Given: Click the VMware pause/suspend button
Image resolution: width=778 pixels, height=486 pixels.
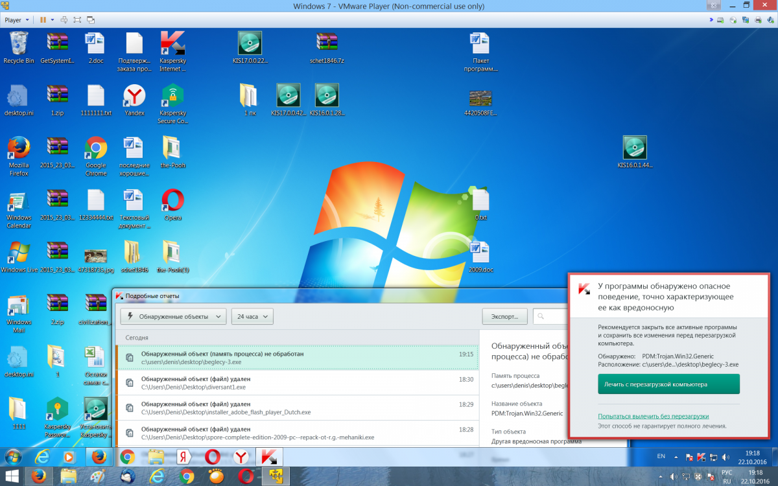Looking at the screenshot, I should pyautogui.click(x=43, y=20).
